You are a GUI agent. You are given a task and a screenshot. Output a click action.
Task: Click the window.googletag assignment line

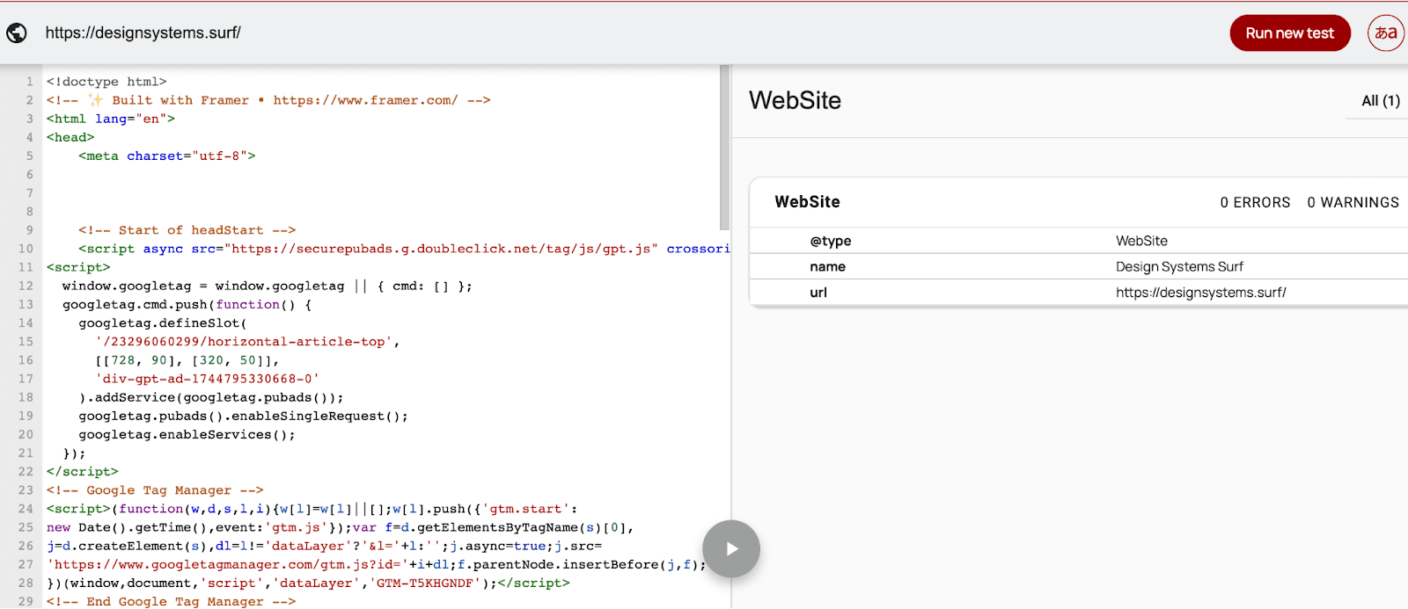click(268, 286)
